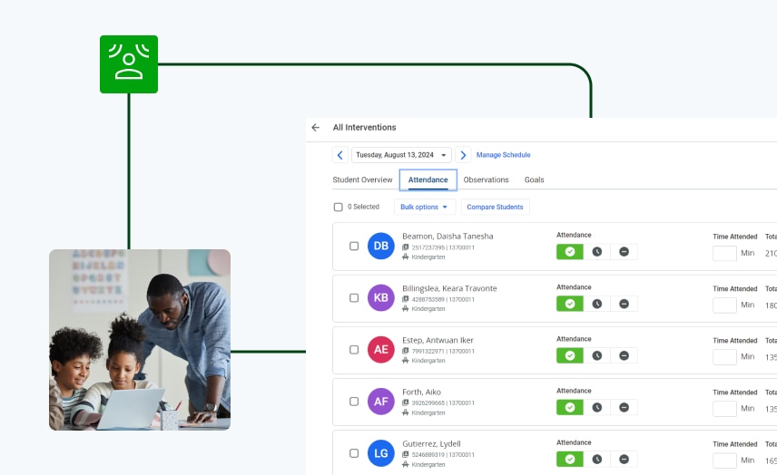Mark Forth present with green checkmark
Image resolution: width=777 pixels, height=475 pixels.
tap(570, 407)
